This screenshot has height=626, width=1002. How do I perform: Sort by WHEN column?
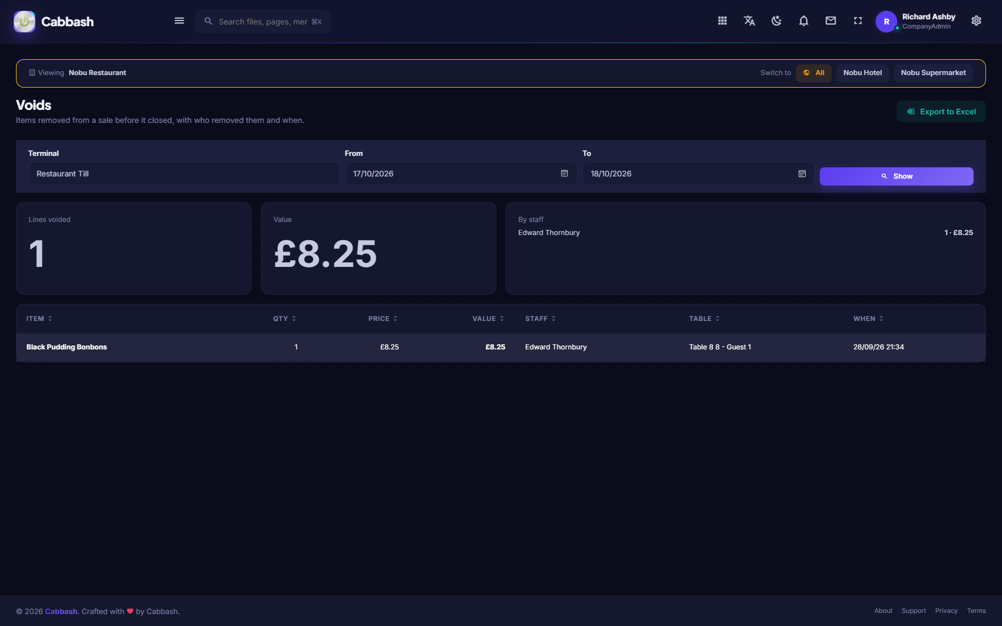coord(869,319)
